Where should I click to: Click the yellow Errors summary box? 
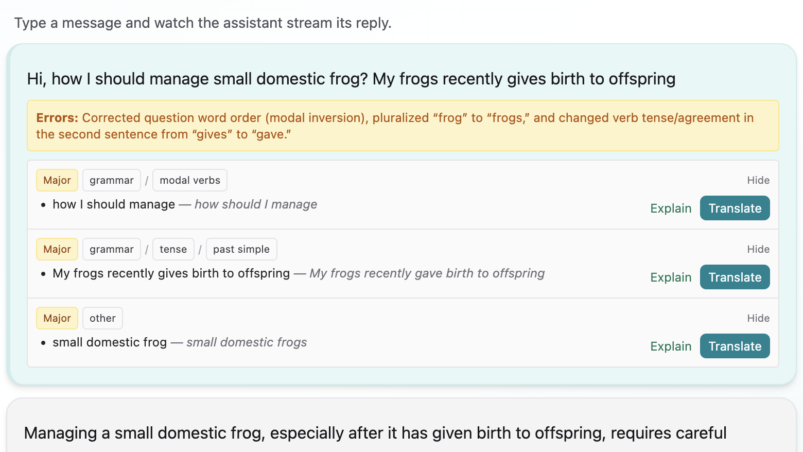403,126
